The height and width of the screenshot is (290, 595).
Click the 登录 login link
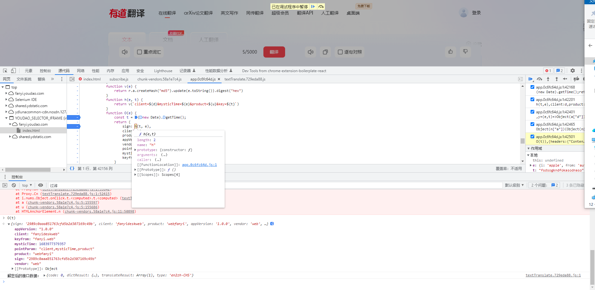click(476, 13)
